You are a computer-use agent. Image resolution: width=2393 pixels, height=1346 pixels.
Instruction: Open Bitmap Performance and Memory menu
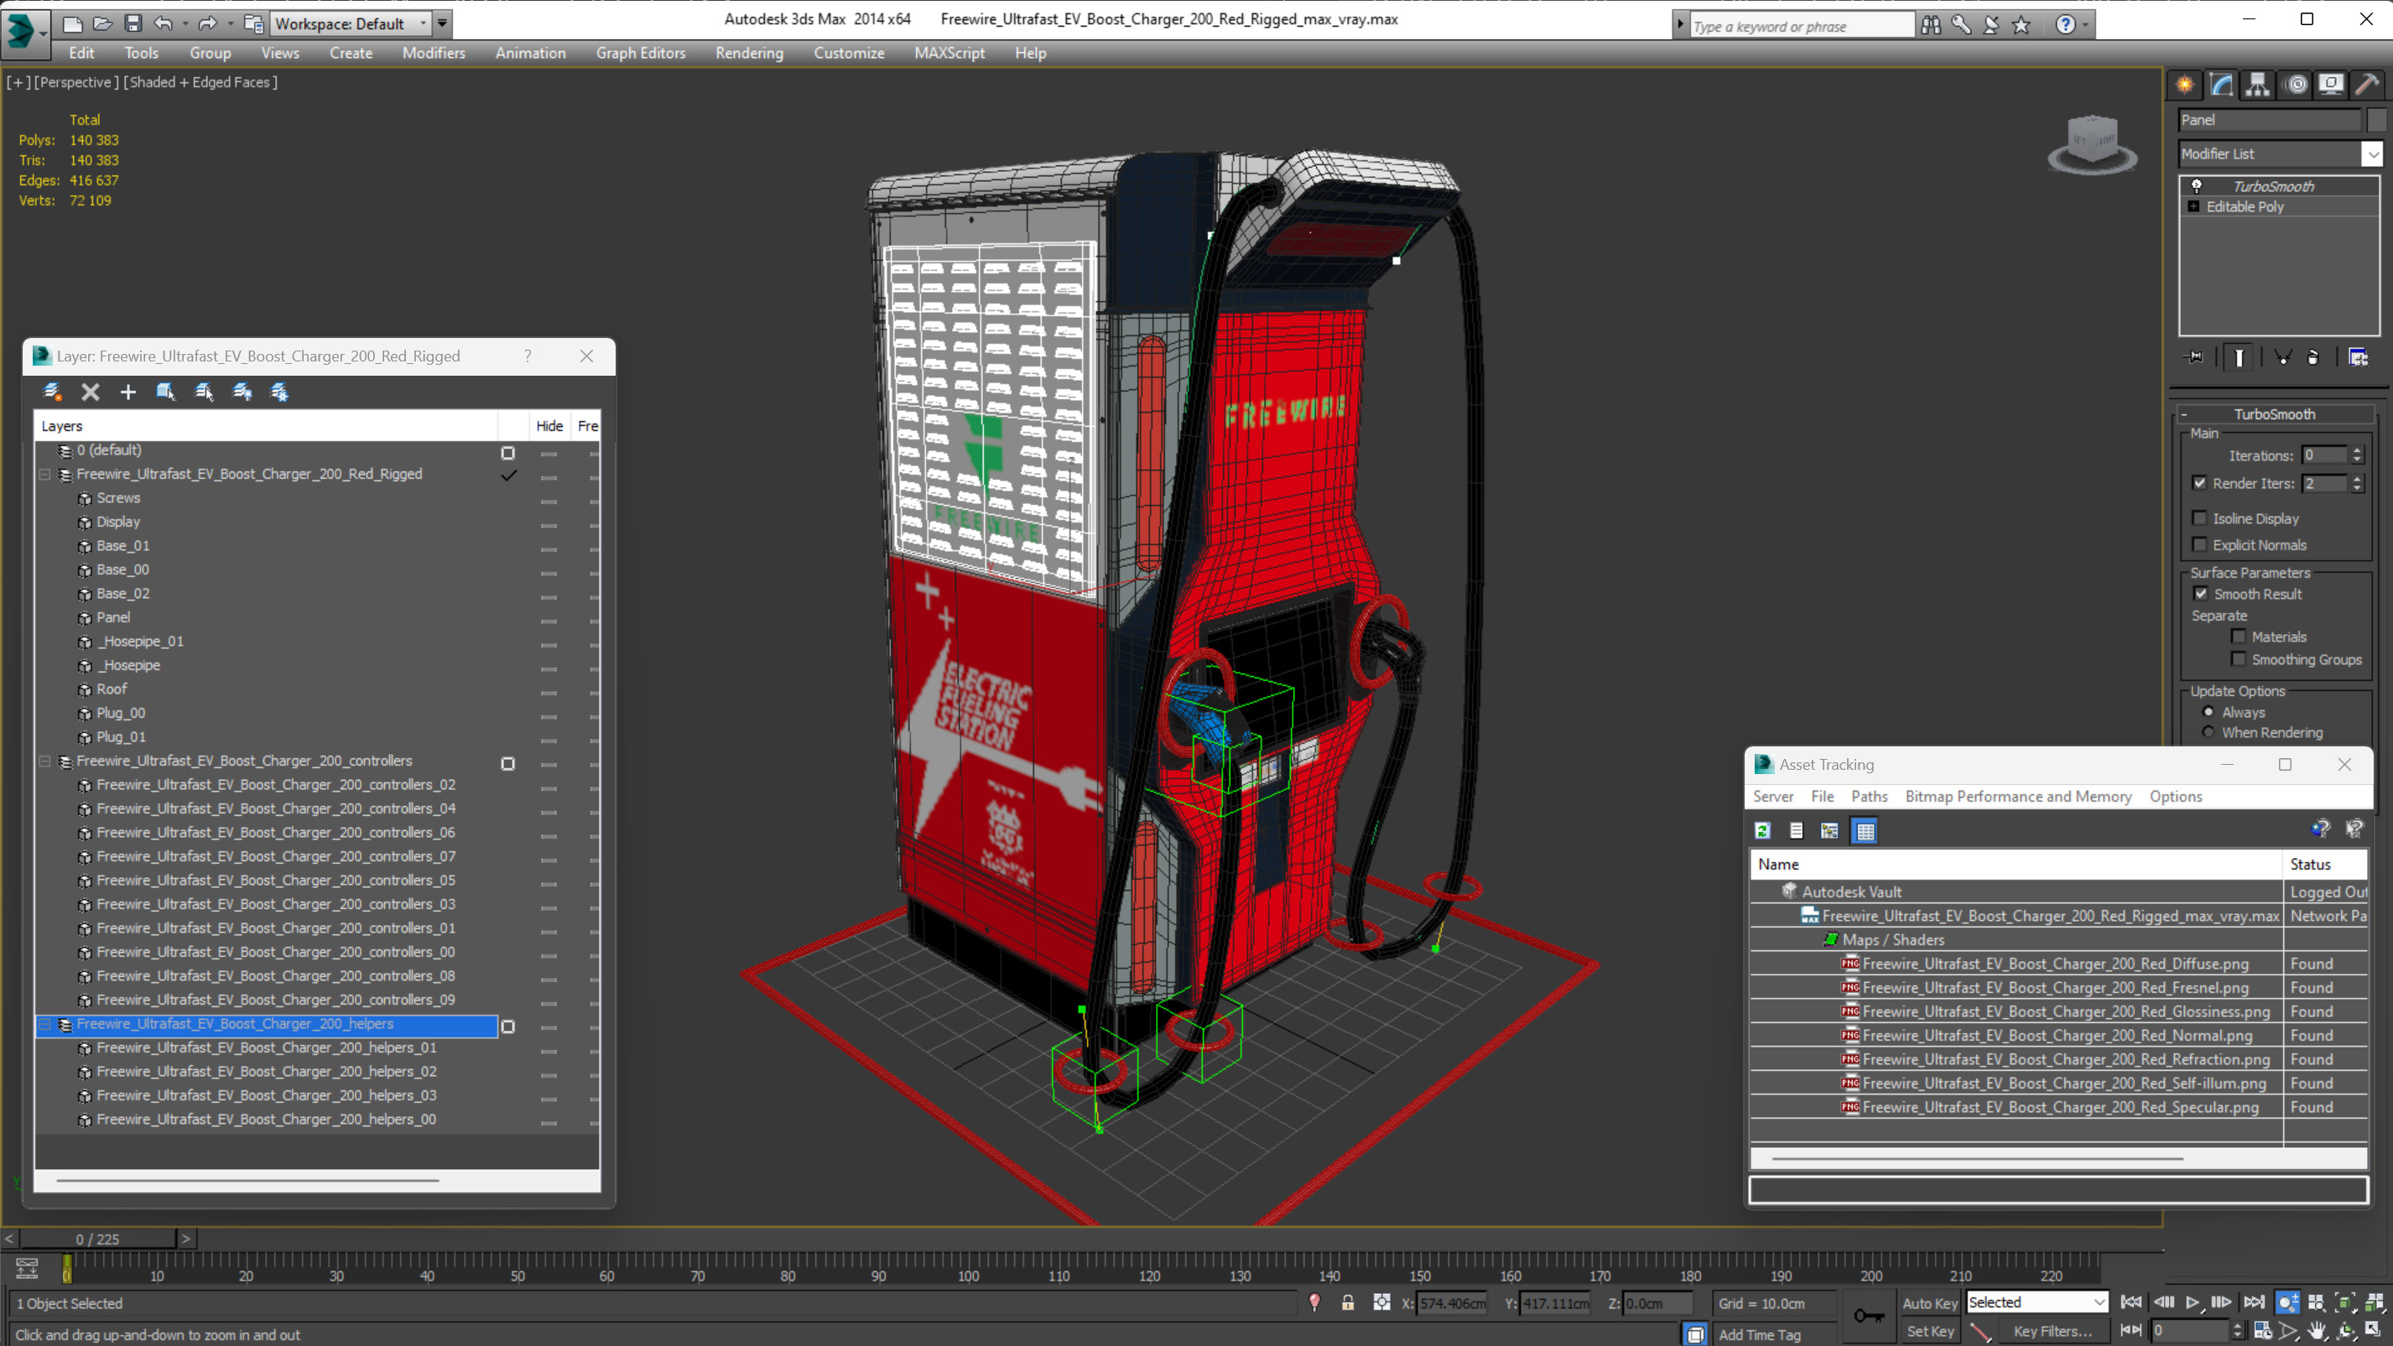tap(2018, 796)
